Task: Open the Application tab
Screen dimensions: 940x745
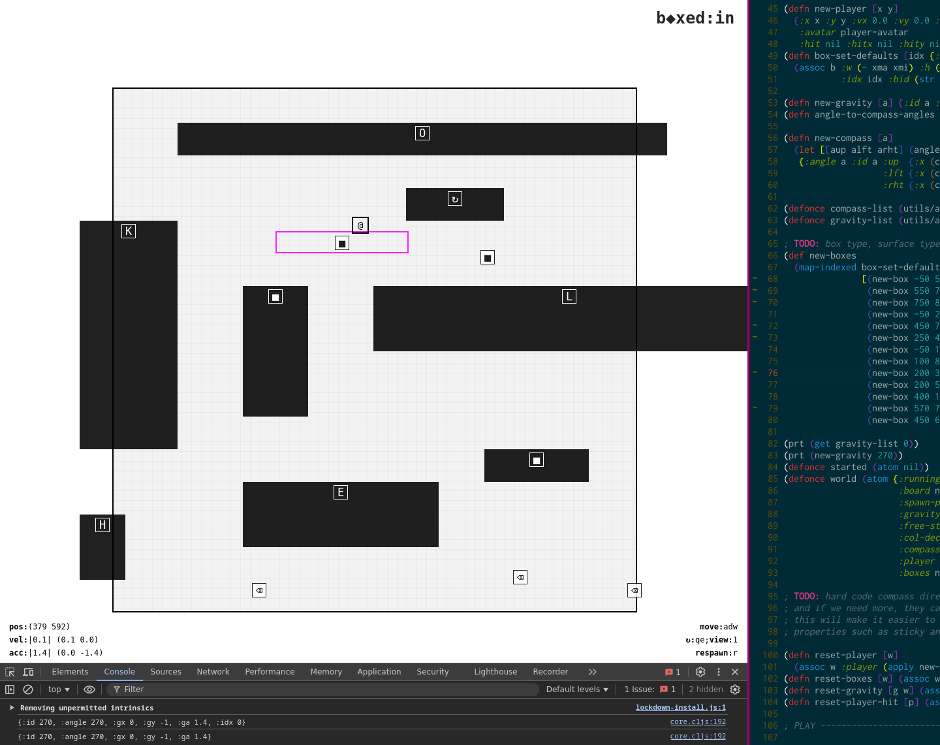Action: 379,672
